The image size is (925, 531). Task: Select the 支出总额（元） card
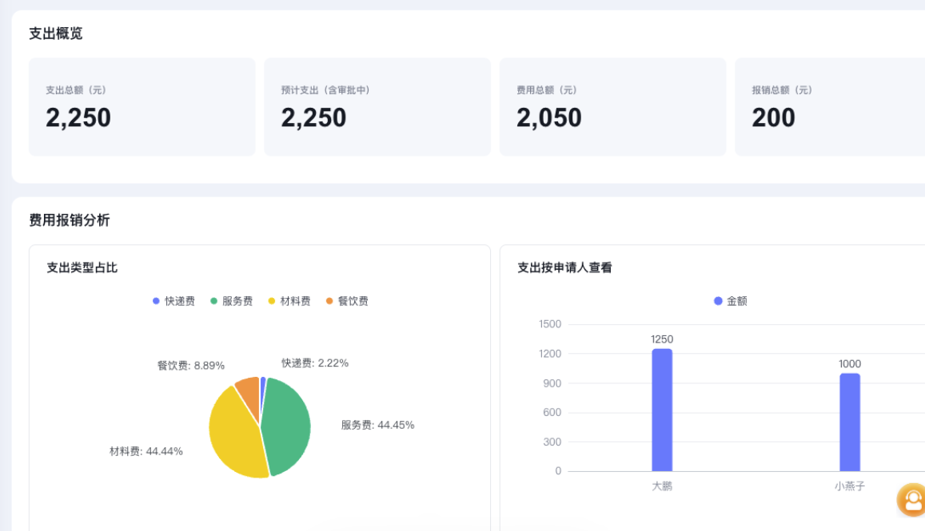point(142,107)
